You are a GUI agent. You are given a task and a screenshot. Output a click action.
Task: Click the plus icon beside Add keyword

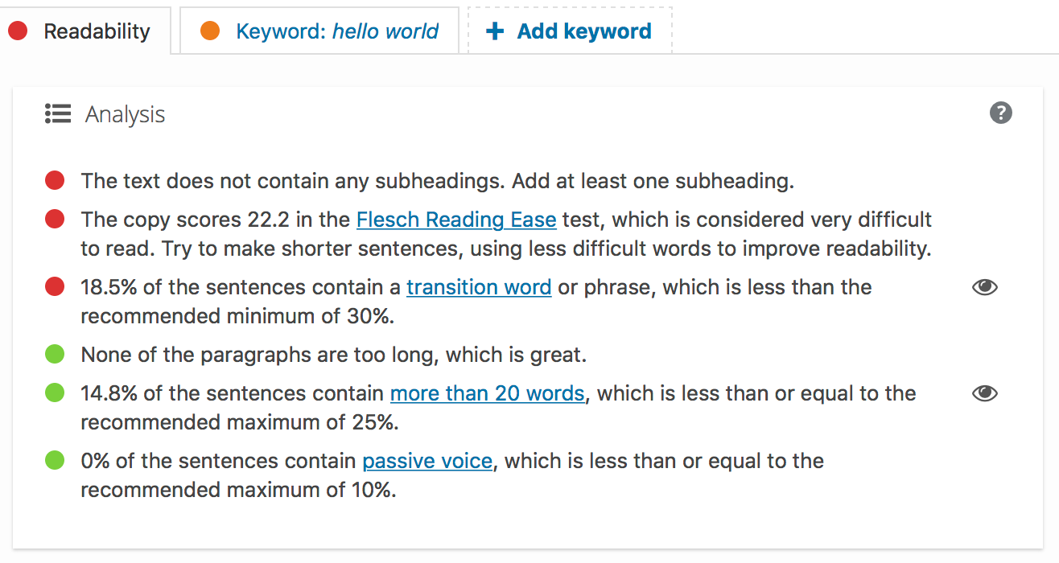(x=495, y=31)
